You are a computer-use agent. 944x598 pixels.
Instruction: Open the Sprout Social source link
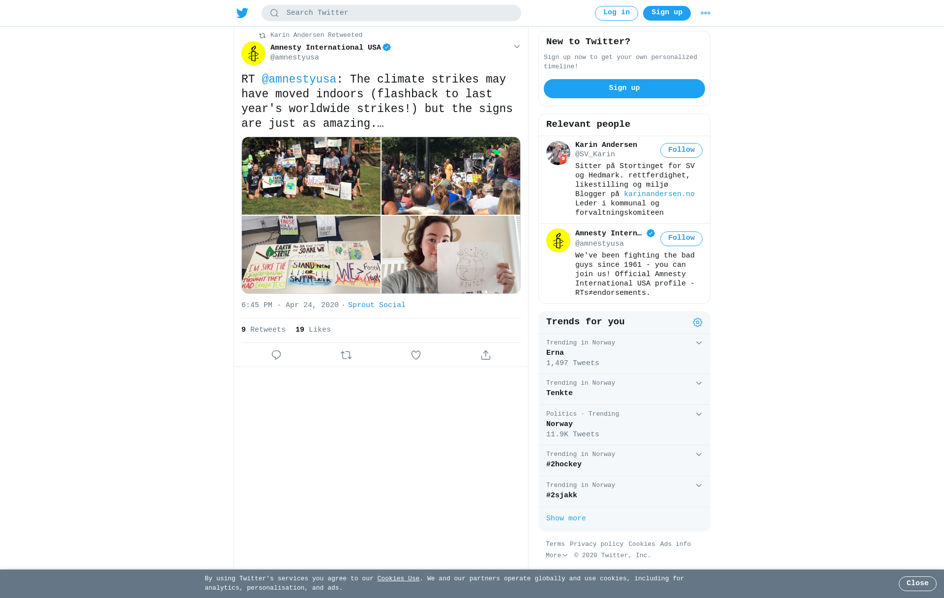point(377,305)
